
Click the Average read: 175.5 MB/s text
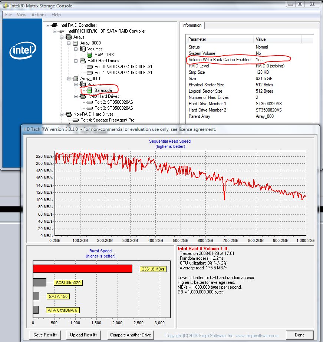coord(203,268)
